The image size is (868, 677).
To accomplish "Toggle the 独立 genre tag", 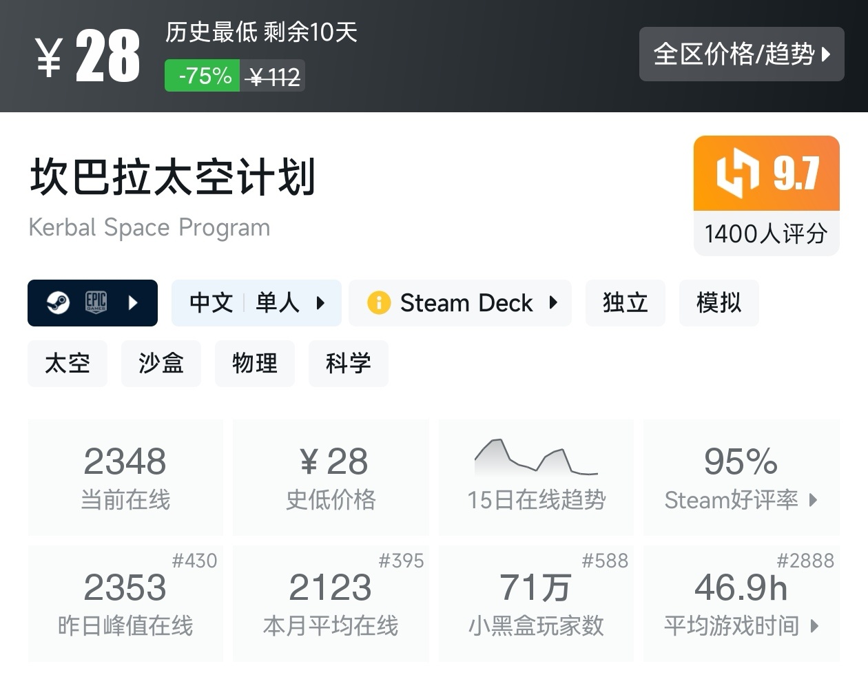I will pyautogui.click(x=625, y=303).
